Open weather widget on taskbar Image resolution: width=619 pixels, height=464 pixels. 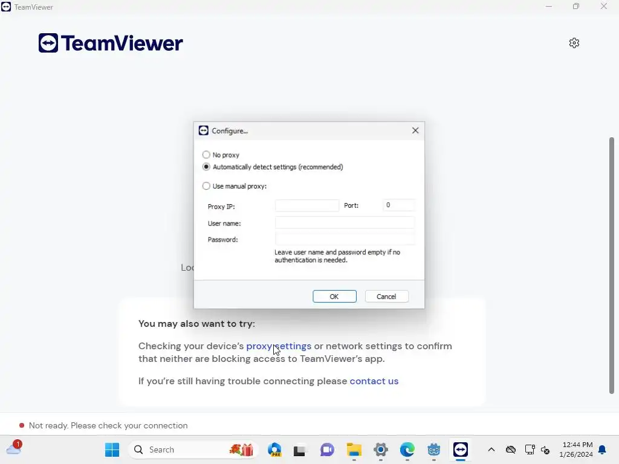[x=14, y=448]
